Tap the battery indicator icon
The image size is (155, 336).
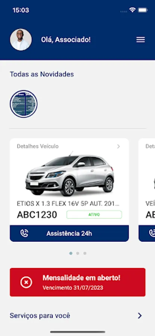(143, 10)
